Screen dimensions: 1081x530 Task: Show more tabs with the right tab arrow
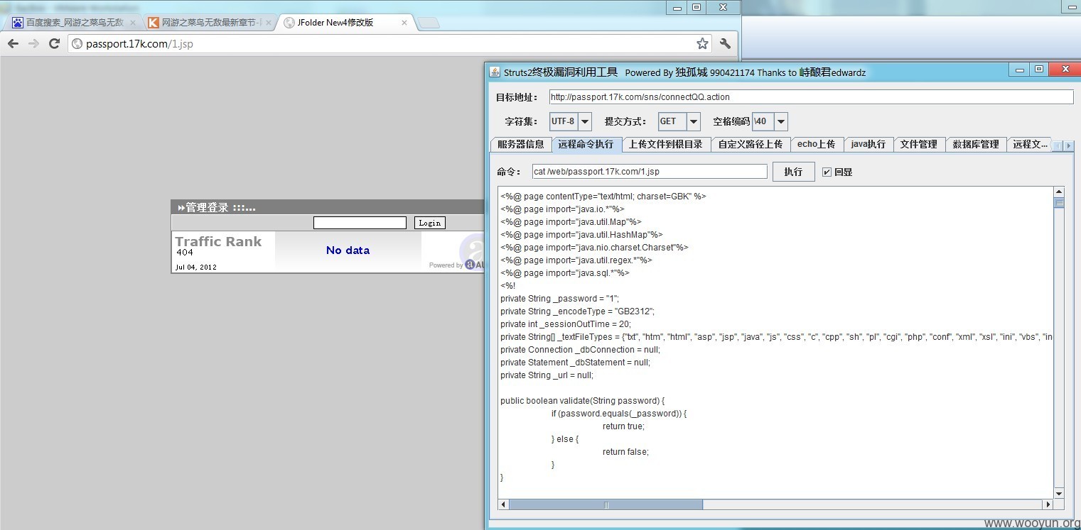click(1068, 145)
